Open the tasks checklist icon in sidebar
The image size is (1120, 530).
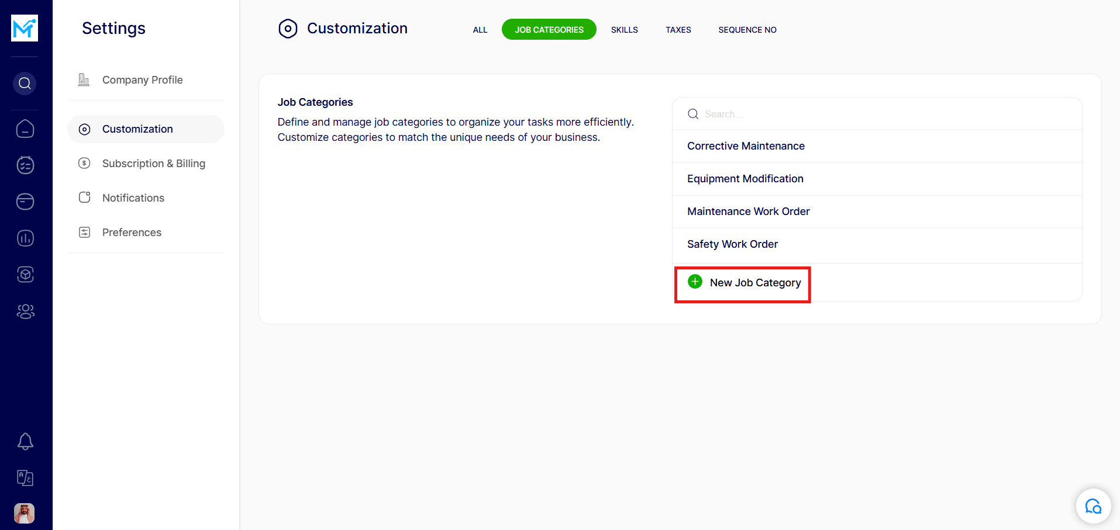point(25,165)
